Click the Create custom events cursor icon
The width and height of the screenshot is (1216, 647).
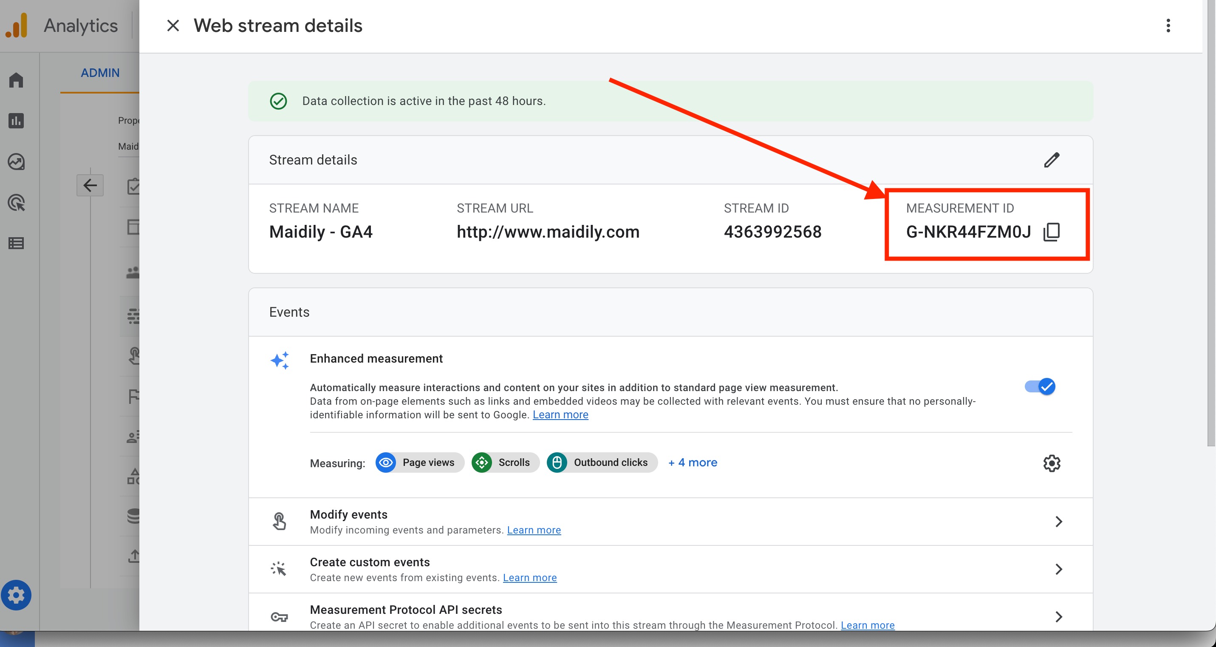tap(279, 569)
